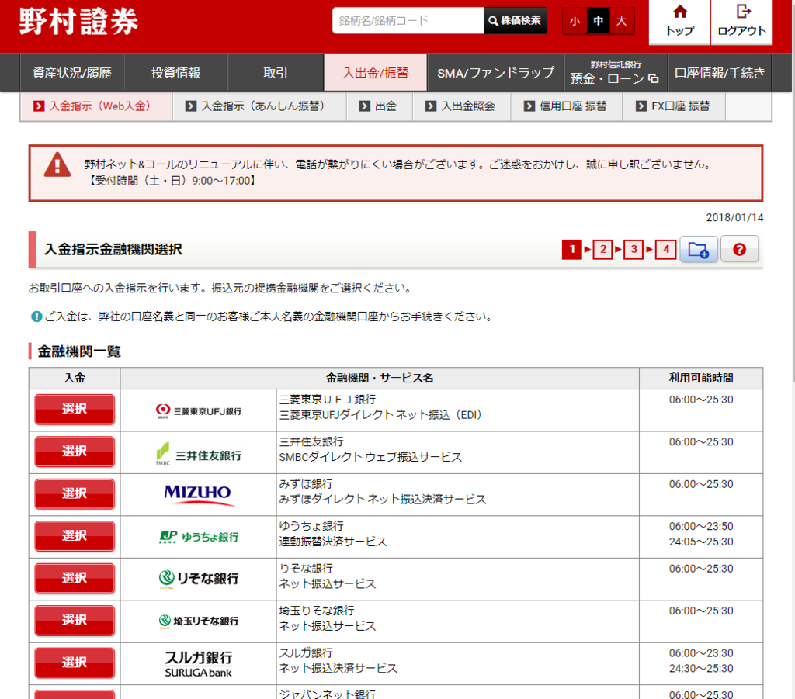Click text みずほダイレクト ネット振込決済サービス
This screenshot has height=699, width=795.
382,500
